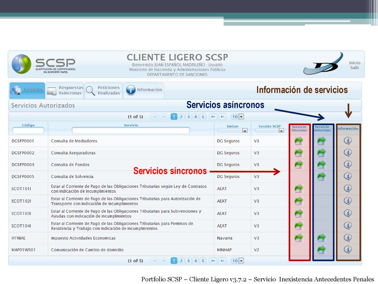Go to next page in top paginator

tap(213, 116)
